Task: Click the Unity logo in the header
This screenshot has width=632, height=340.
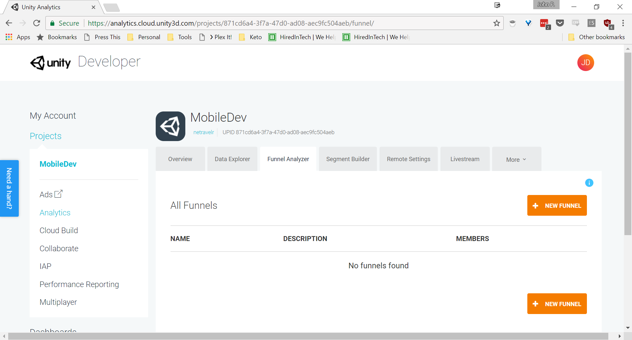Action: pos(50,62)
